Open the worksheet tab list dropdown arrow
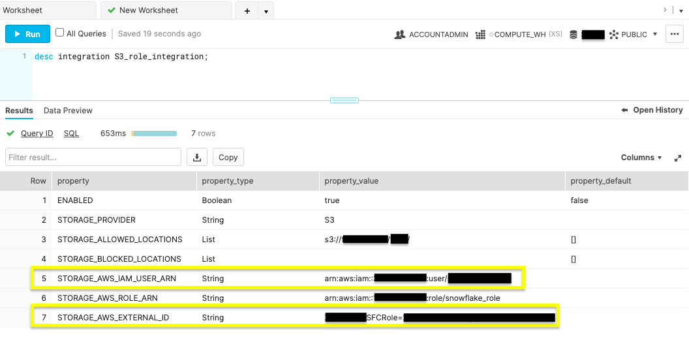 point(265,11)
